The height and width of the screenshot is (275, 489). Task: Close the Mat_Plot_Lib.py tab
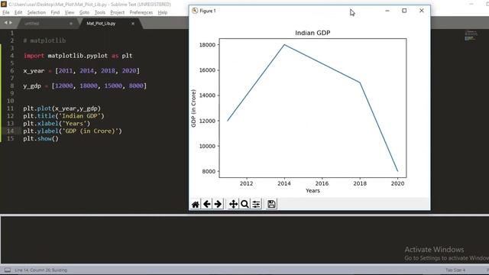point(133,24)
